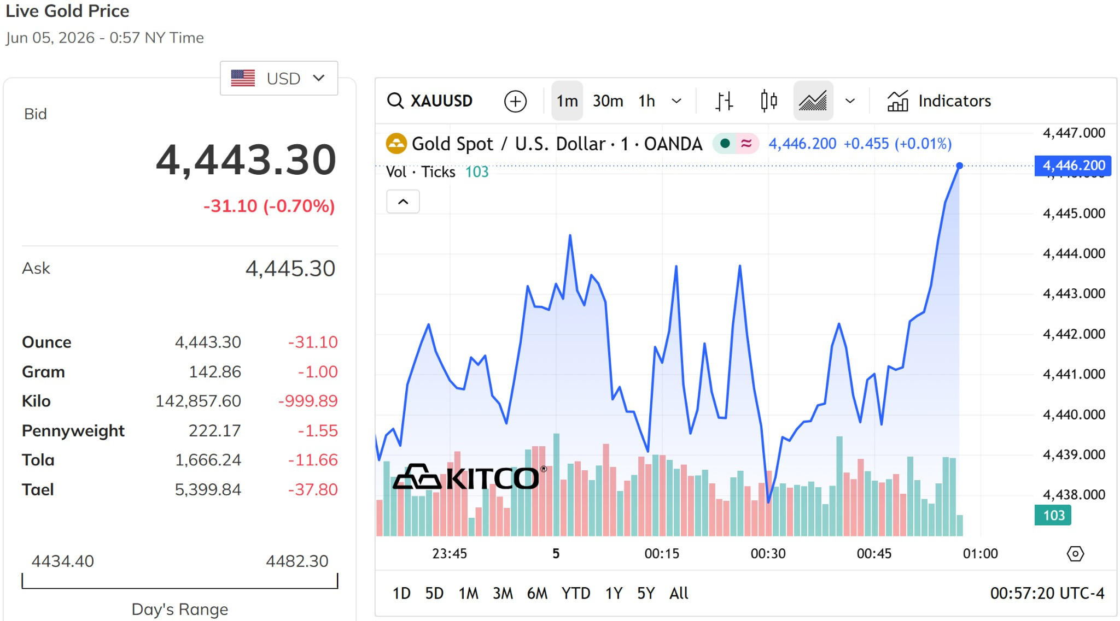This screenshot has height=621, width=1120.
Task: Click the day's high 4482.30
Action: tap(297, 561)
